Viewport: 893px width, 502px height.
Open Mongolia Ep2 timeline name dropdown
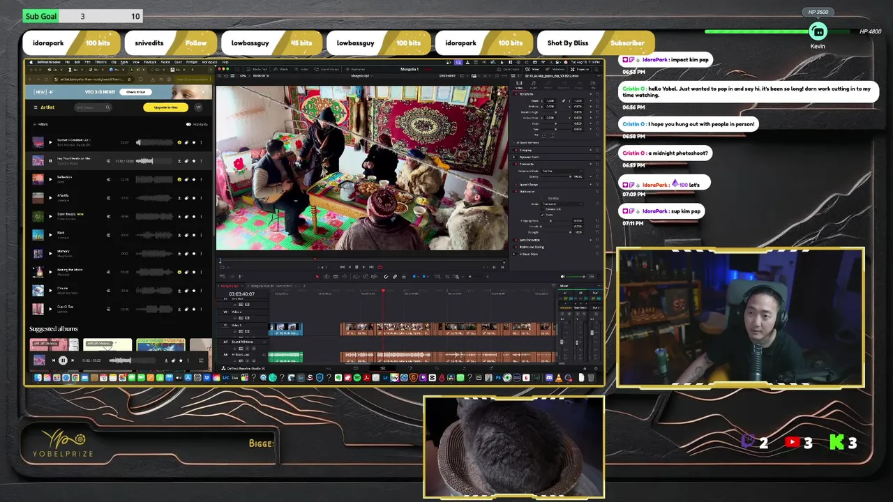pyautogui.click(x=362, y=76)
